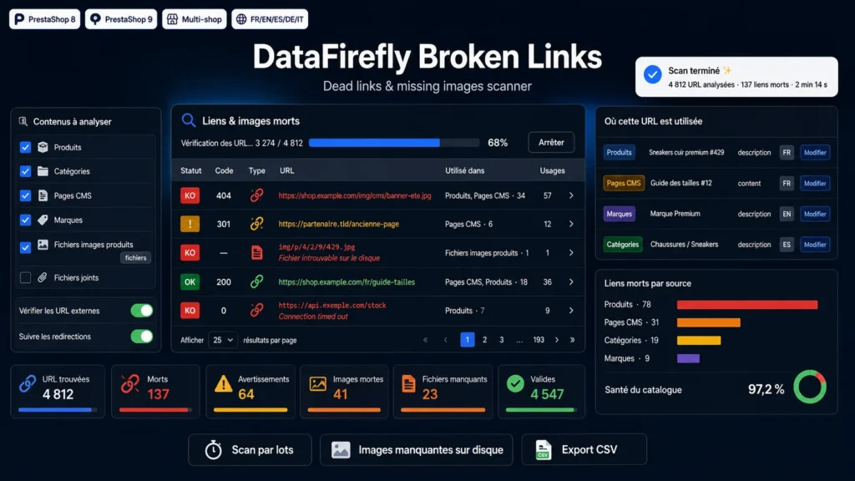855x481 pixels.
Task: Click the Pages CMS document icon
Action: tap(43, 195)
